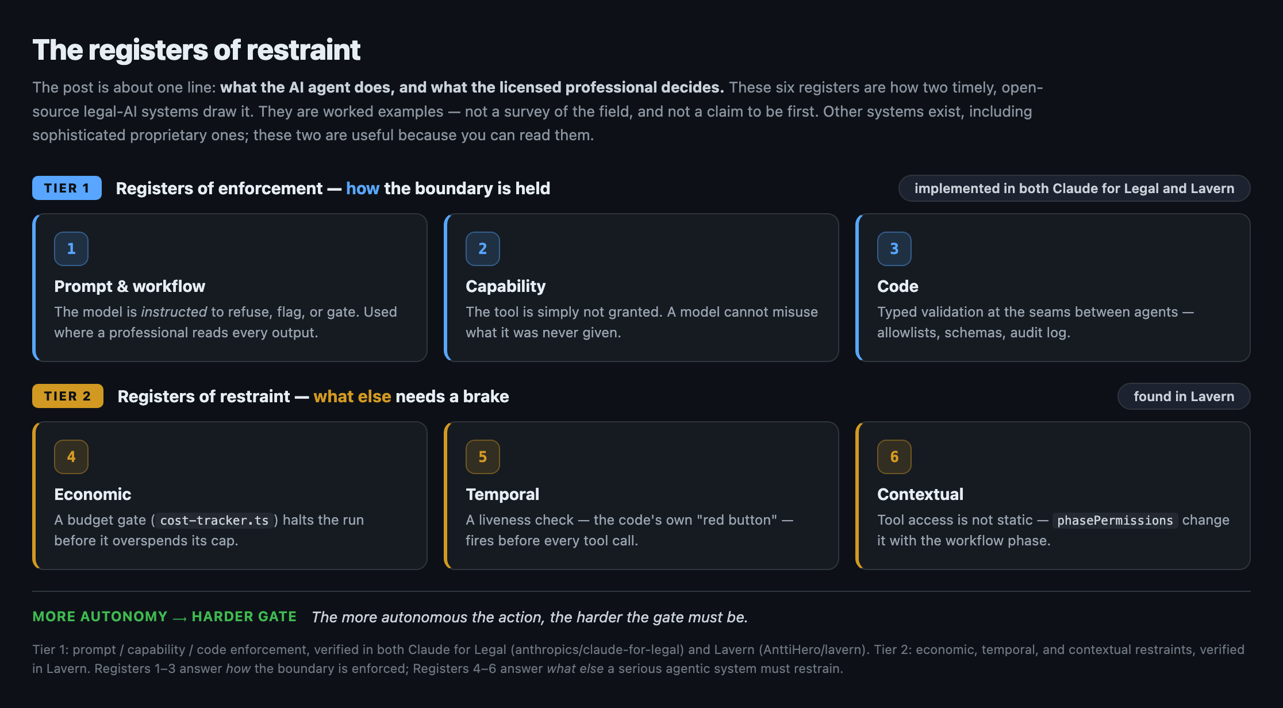Viewport: 1283px width, 708px height.
Task: Click the Economic card title
Action: pos(93,494)
